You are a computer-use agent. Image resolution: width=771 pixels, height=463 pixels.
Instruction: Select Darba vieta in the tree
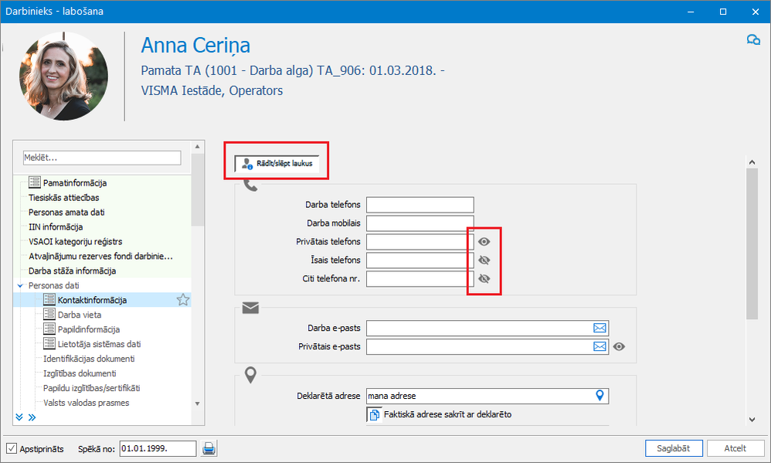point(79,315)
